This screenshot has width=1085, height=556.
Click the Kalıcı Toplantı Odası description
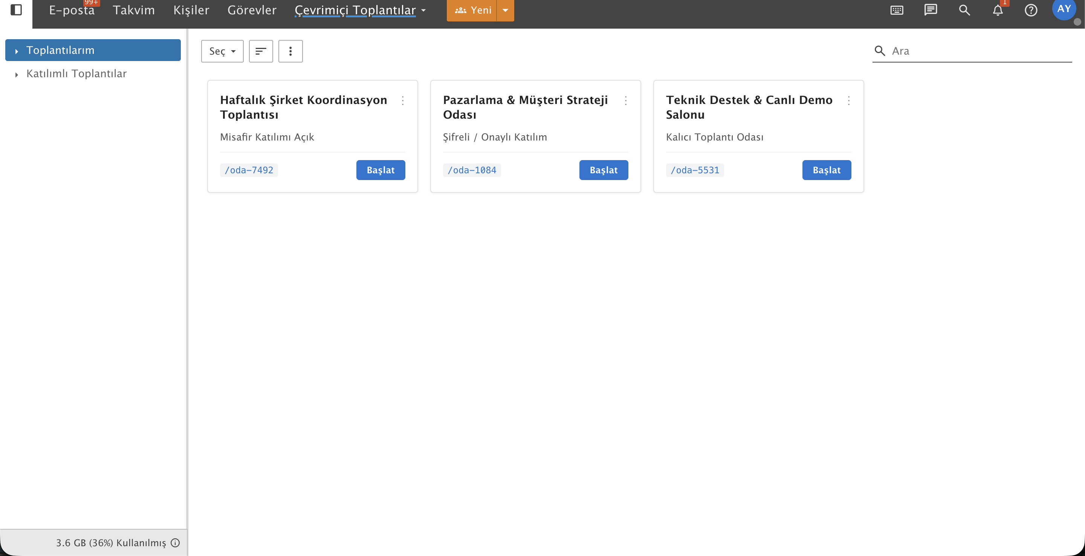click(x=714, y=137)
